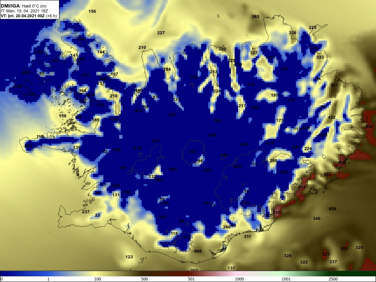Click the map value '260'
The height and width of the screenshot is (282, 376).
point(227,227)
